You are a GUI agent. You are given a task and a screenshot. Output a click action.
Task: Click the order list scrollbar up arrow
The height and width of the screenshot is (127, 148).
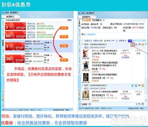tap(146, 44)
